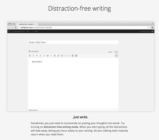
Task: Click inside the post body text area
Action: [x=73, y=83]
